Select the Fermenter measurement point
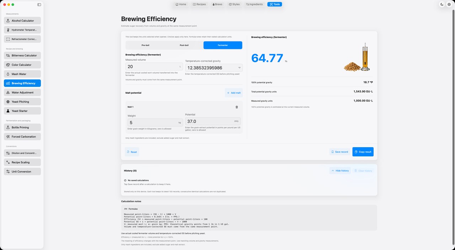455x250 pixels. (x=223, y=45)
